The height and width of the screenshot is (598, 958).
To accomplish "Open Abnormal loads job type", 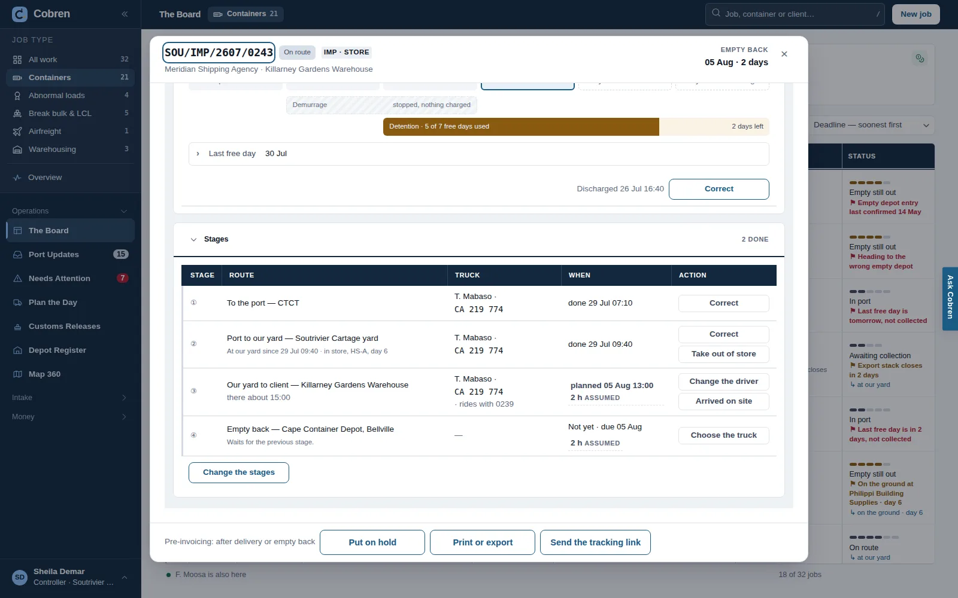I will tap(71, 96).
